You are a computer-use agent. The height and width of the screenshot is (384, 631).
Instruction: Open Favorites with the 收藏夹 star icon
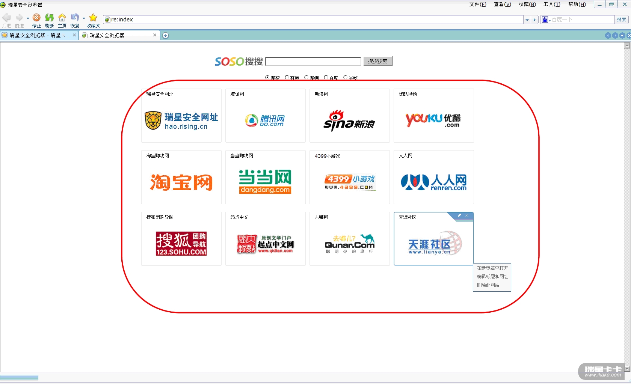(x=93, y=17)
